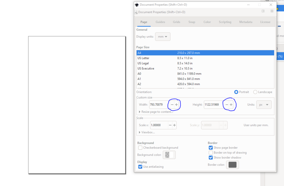Open the Display units dropdown
Viewport: 284px width, 186px height.
(163, 36)
